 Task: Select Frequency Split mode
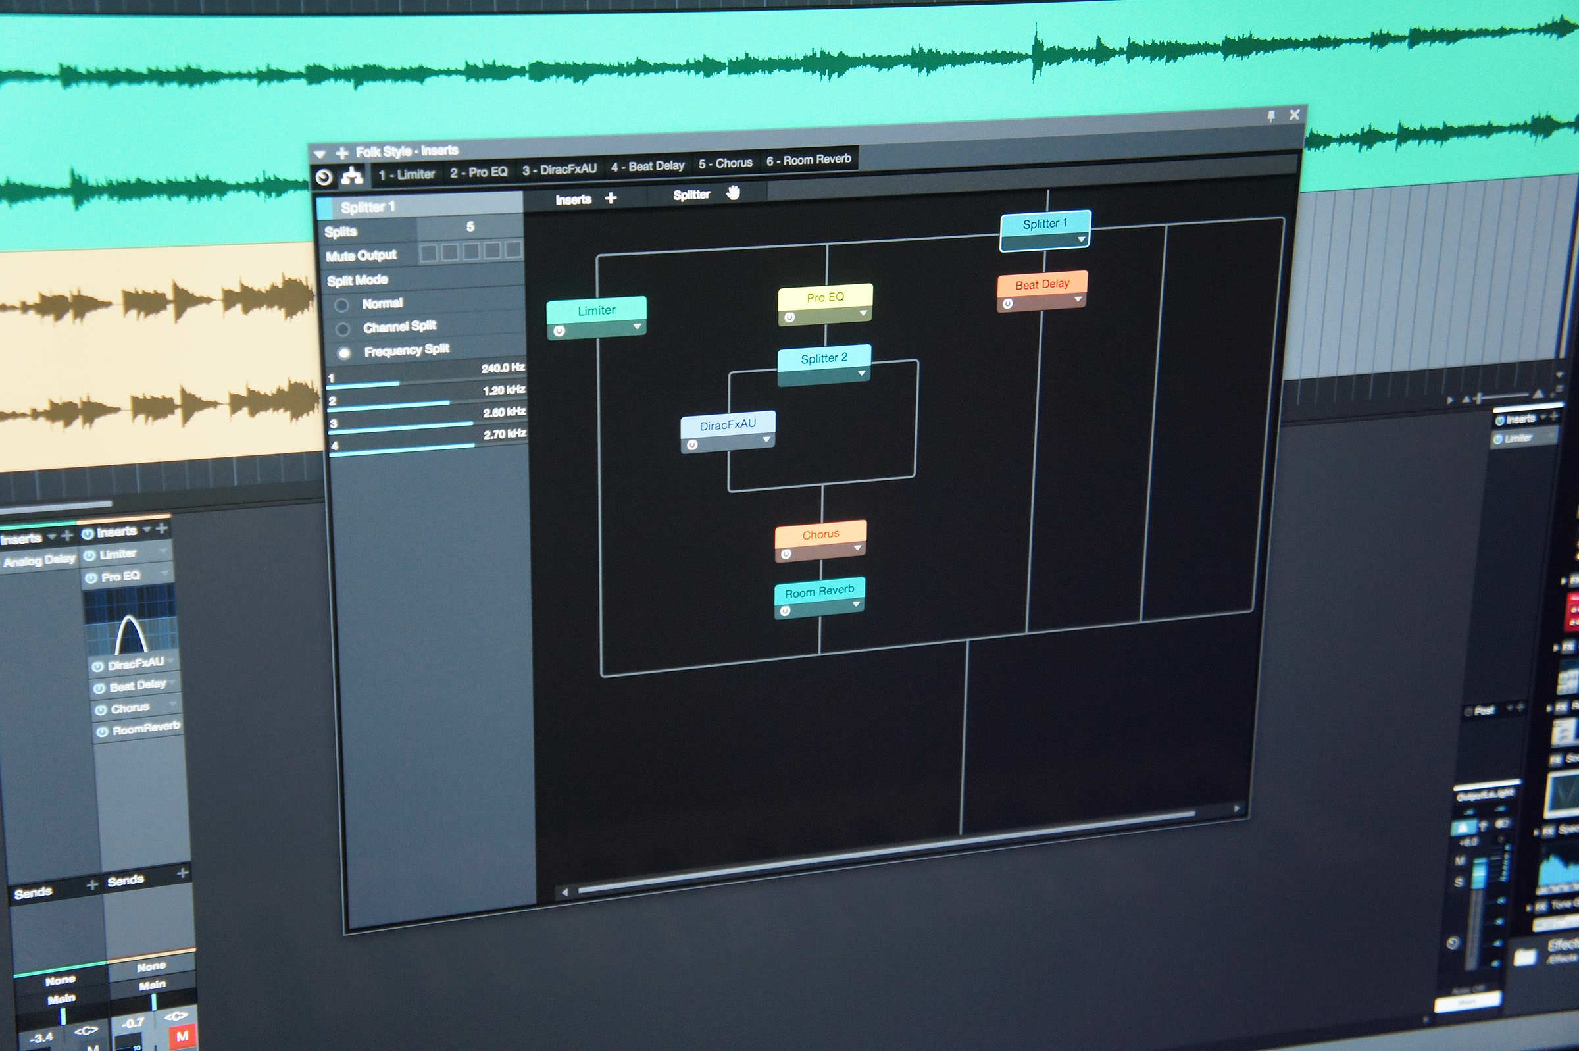(343, 353)
